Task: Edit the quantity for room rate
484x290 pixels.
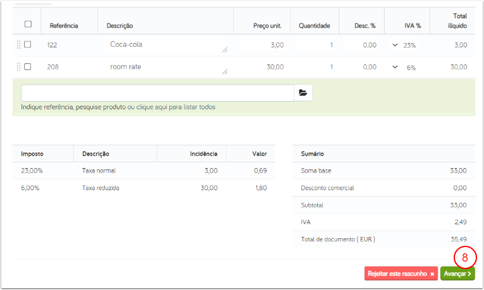Action: (315, 67)
